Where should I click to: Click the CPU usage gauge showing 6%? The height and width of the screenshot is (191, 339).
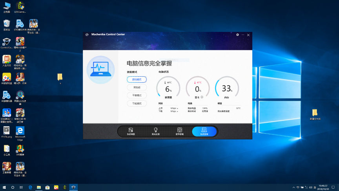point(168,88)
